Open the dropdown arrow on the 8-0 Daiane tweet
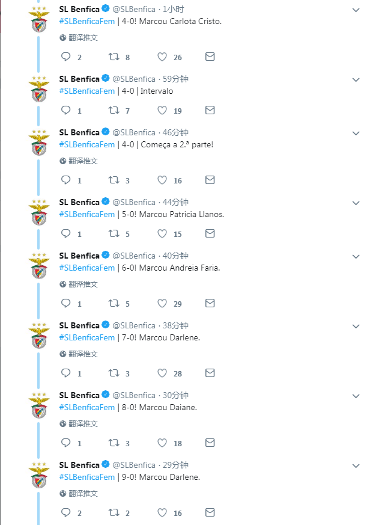This screenshot has height=525, width=382. pos(356,396)
